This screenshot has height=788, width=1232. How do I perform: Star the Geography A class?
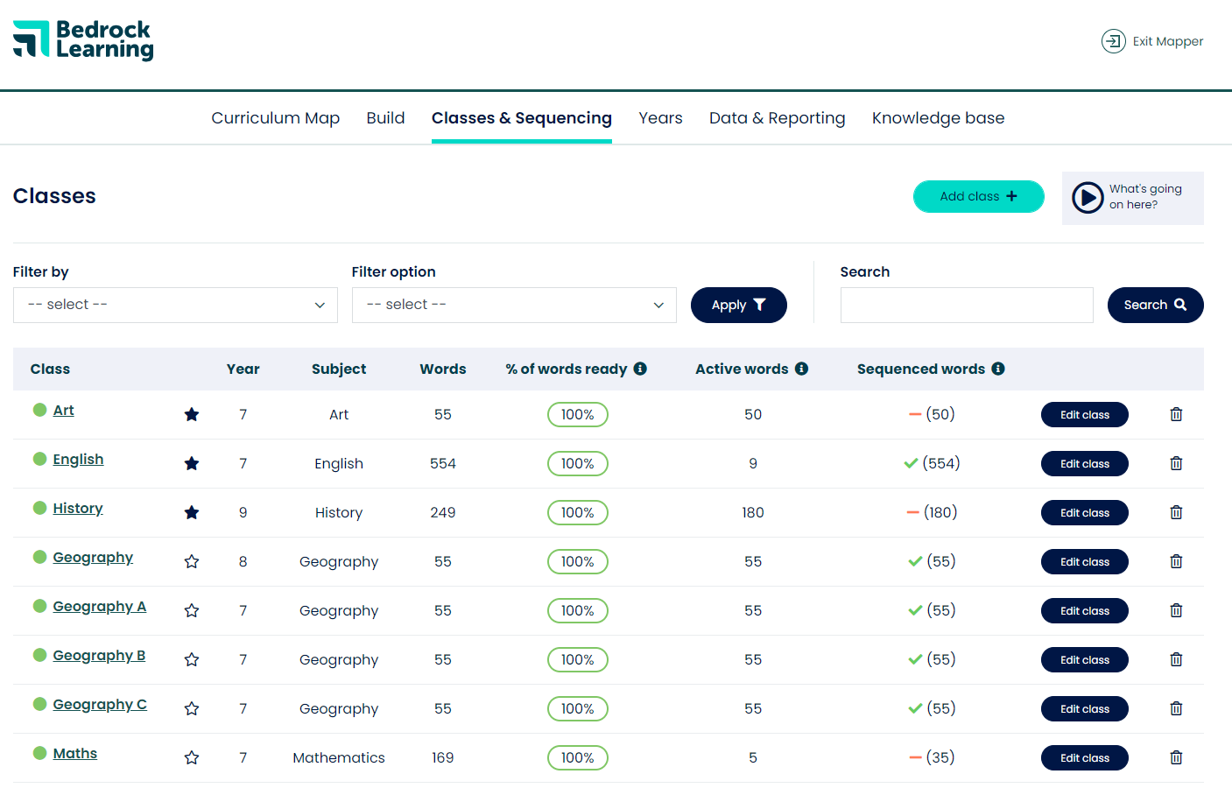point(192,610)
